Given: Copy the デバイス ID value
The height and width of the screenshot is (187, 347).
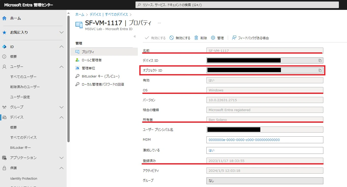Looking at the screenshot, I should point(320,60).
